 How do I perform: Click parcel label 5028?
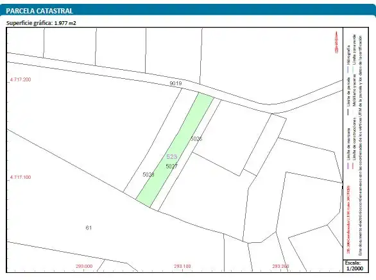148,174
